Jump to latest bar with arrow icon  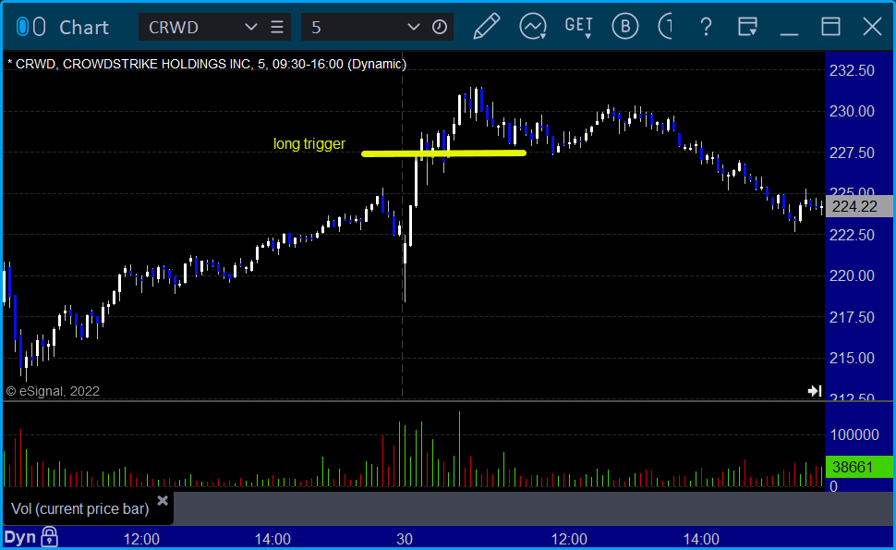(x=815, y=391)
